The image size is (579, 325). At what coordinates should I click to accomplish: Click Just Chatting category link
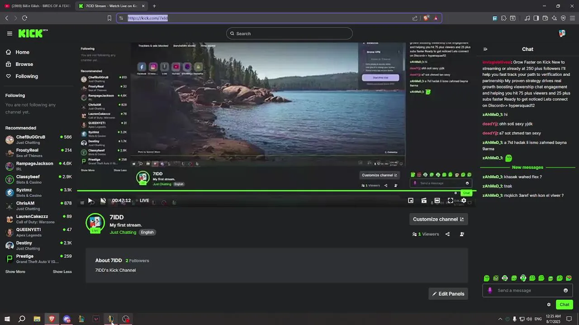[123, 232]
